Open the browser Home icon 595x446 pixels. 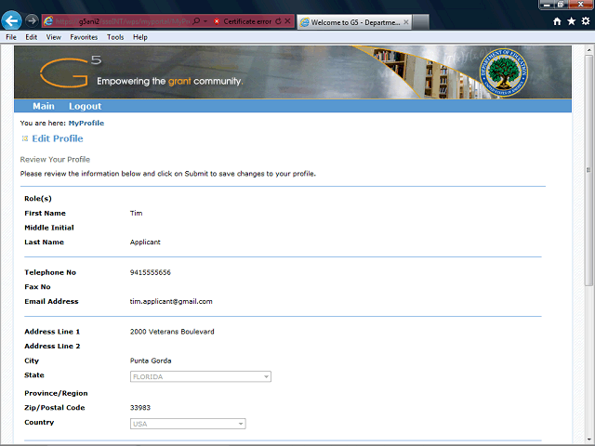(x=557, y=21)
